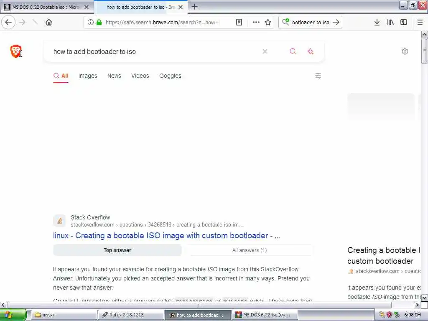Open the search filters slider icon

click(318, 76)
